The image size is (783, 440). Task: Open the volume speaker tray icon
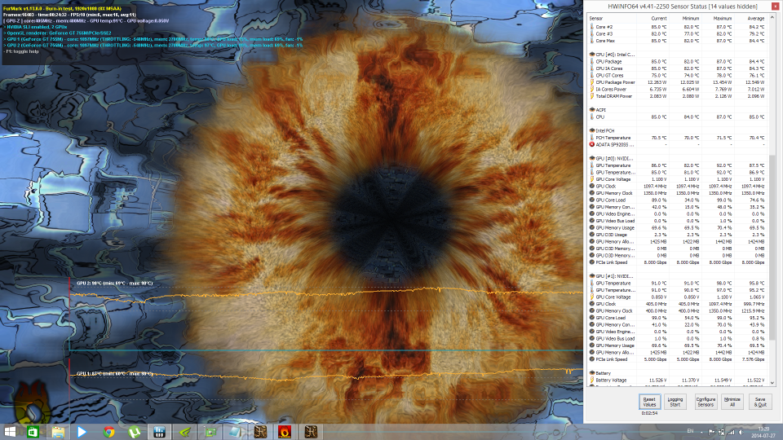741,432
